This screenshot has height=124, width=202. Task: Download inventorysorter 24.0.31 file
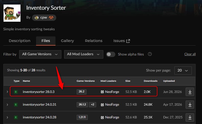(190, 104)
